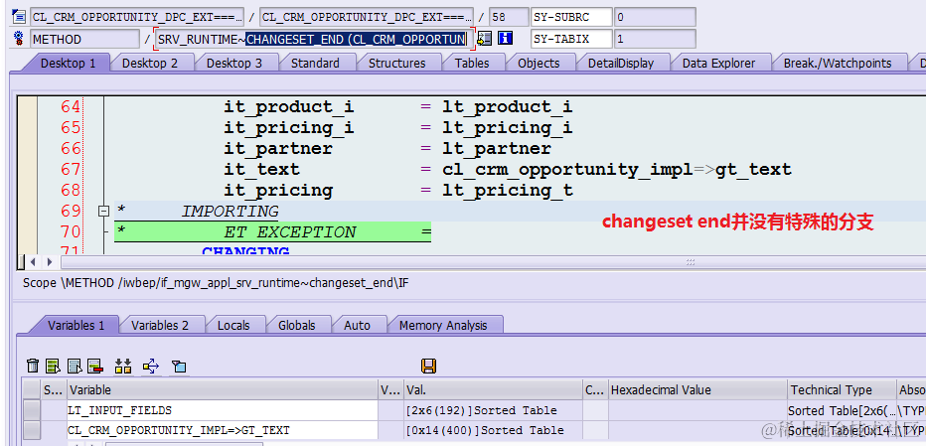Click the Technical Type column header
Screen dimensions: 926x446
pos(841,390)
